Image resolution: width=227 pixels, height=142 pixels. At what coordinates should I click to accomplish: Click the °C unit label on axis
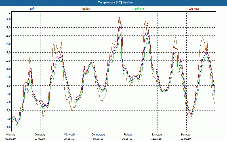(9, 13)
